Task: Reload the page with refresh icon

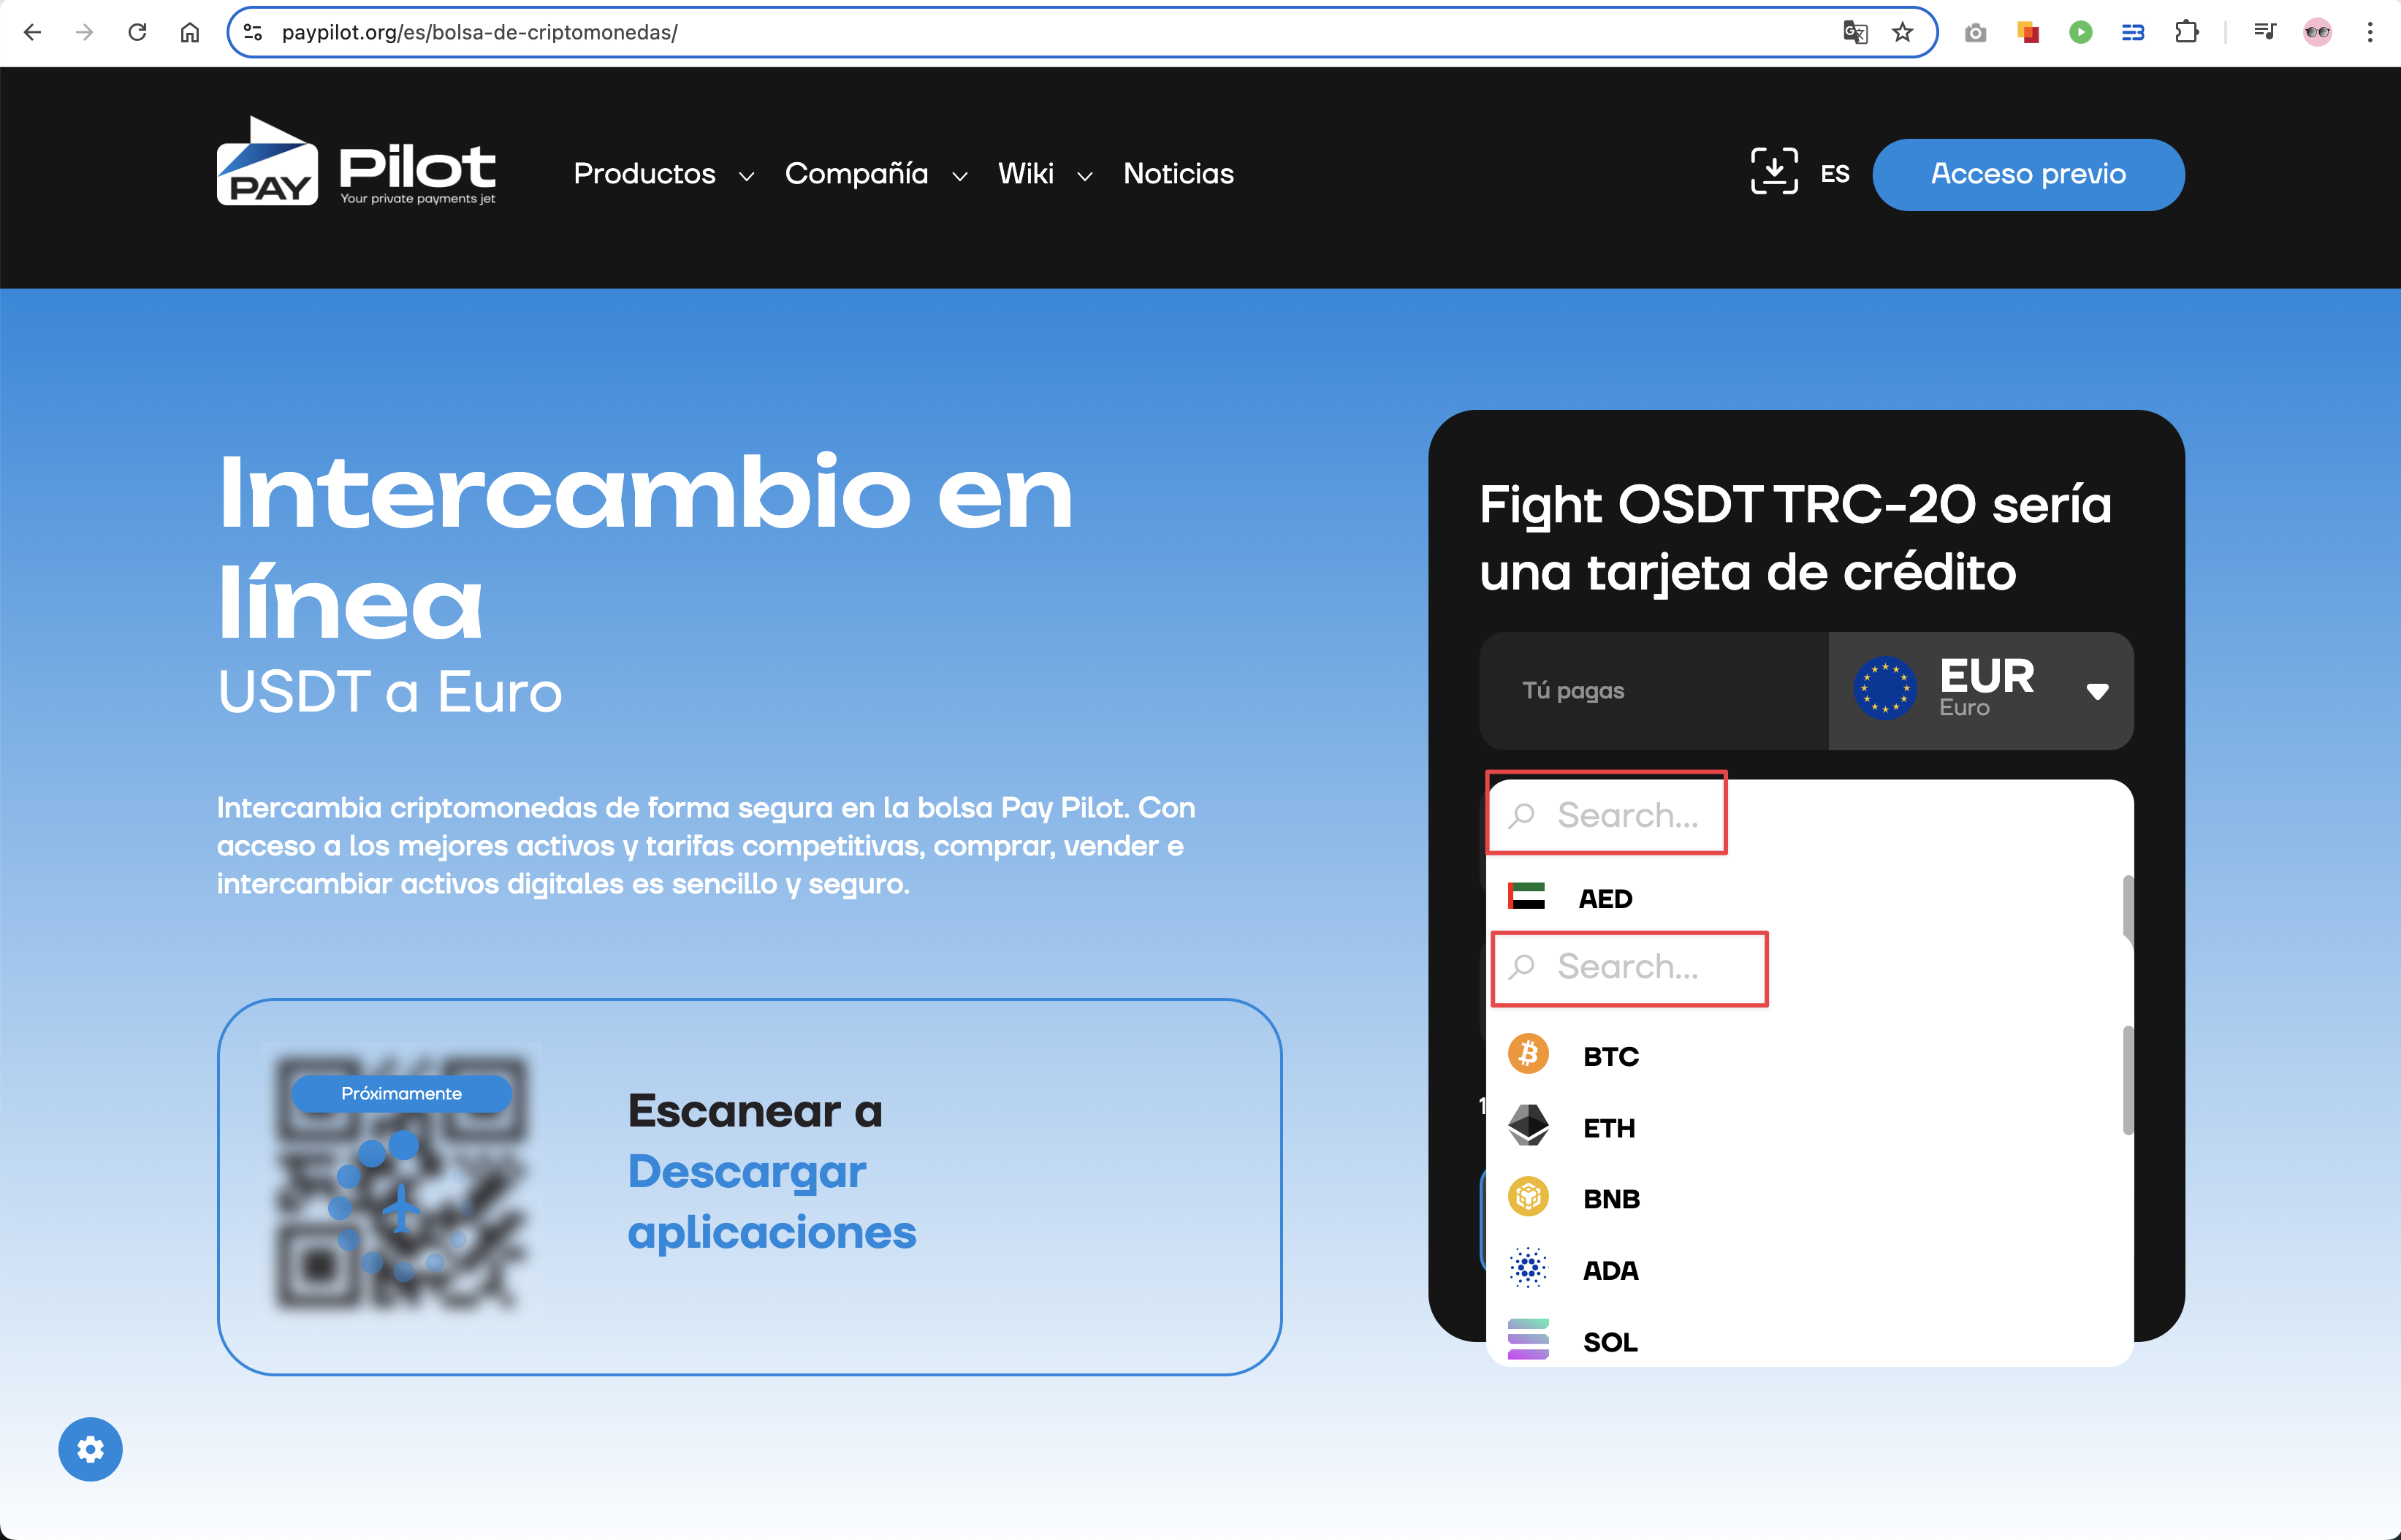Action: click(x=137, y=32)
